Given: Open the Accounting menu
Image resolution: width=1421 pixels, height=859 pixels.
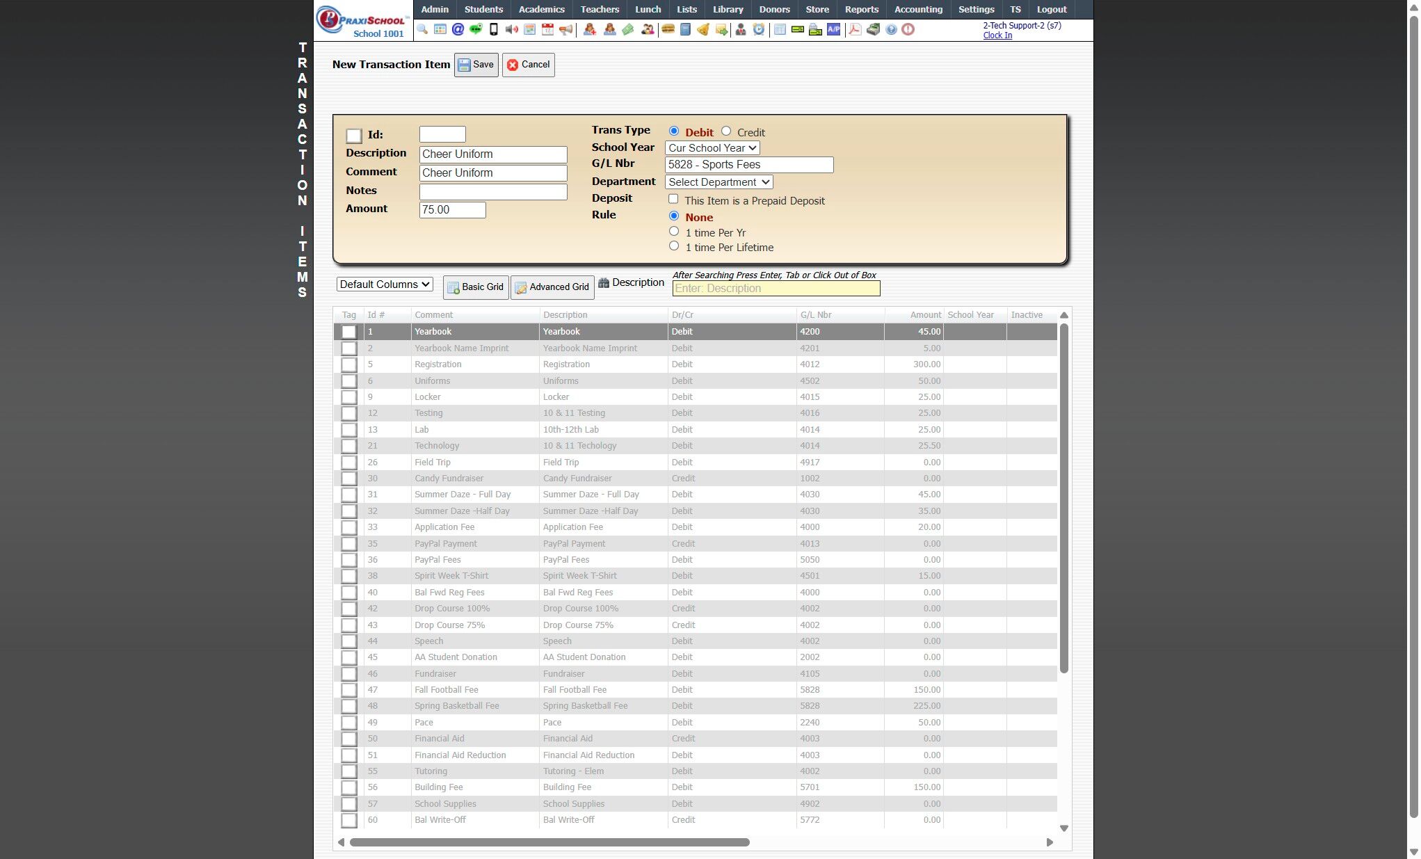Looking at the screenshot, I should [918, 9].
